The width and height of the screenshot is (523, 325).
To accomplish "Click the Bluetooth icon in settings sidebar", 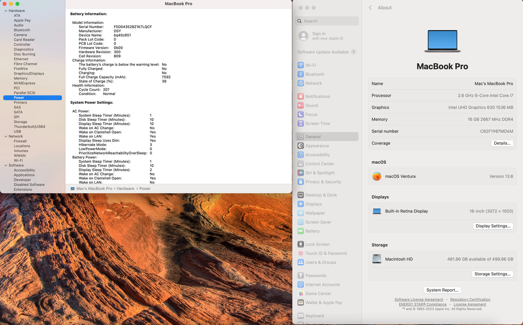I will (300, 74).
